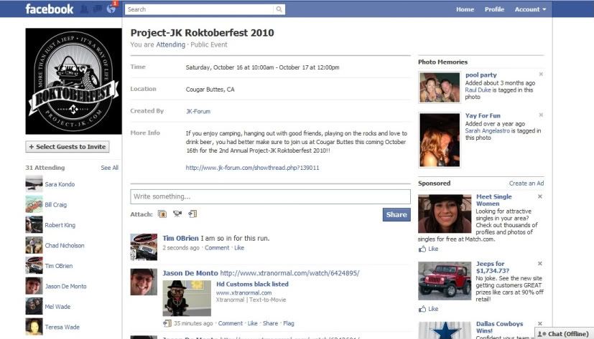Like Tim OBrien's post
594x339 pixels.
[239, 248]
